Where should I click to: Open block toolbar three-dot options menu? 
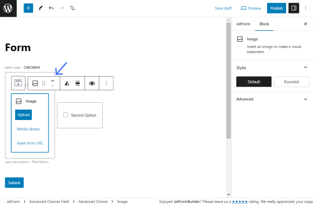(106, 83)
